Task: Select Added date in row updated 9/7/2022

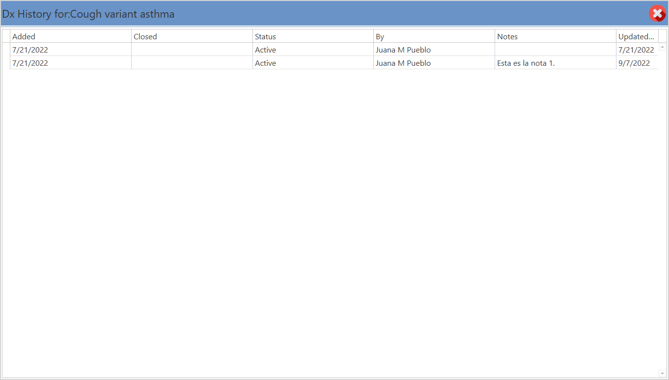Action: click(x=71, y=63)
